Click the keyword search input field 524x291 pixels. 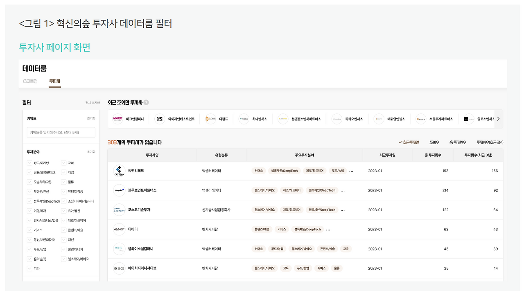tap(61, 132)
